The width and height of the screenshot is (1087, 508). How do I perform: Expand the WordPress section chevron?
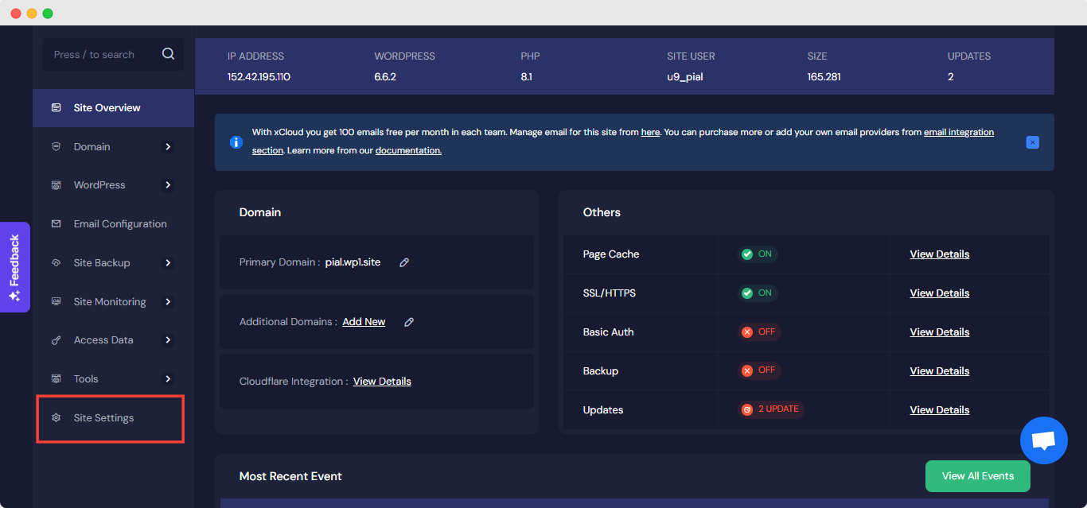tap(168, 184)
